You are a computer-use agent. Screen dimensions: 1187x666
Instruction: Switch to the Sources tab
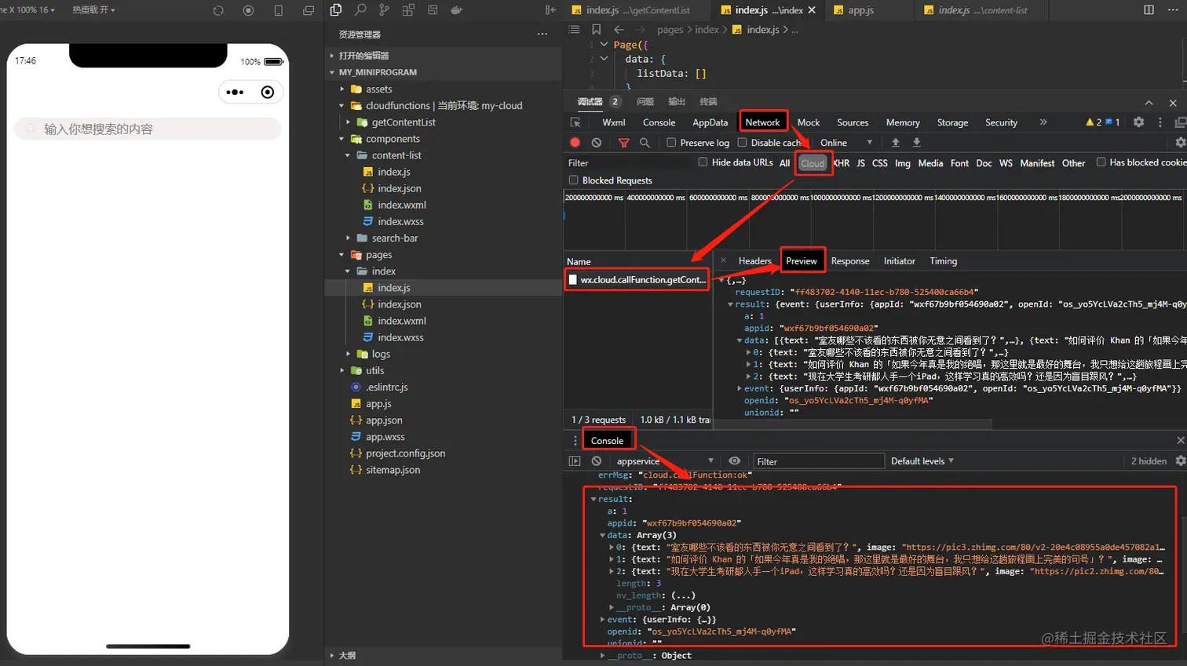(x=853, y=122)
